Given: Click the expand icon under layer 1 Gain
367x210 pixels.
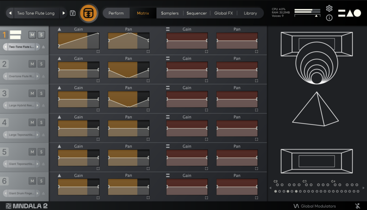Looking at the screenshot, I should pos(98,51).
